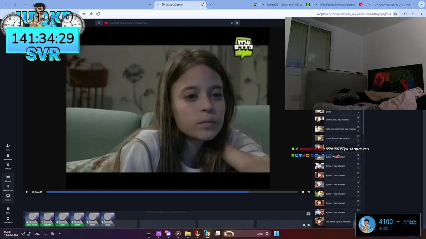Viewport: 426px width, 239px height.
Task: Remove season 1 episode 5 from playlist
Action: tap(358, 187)
